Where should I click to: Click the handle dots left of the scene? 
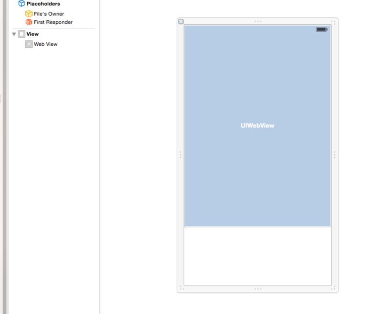[180, 154]
